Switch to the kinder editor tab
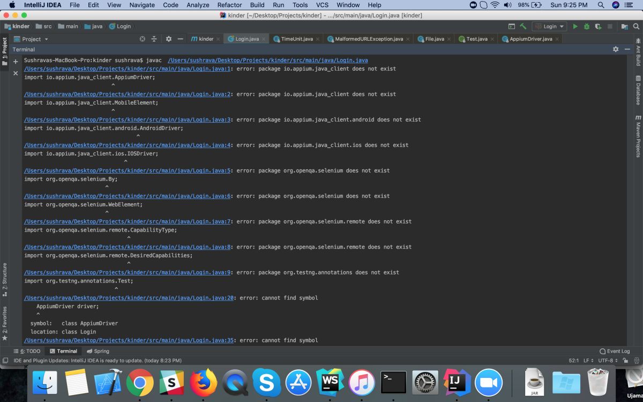This screenshot has width=643, height=402. pyautogui.click(x=206, y=39)
